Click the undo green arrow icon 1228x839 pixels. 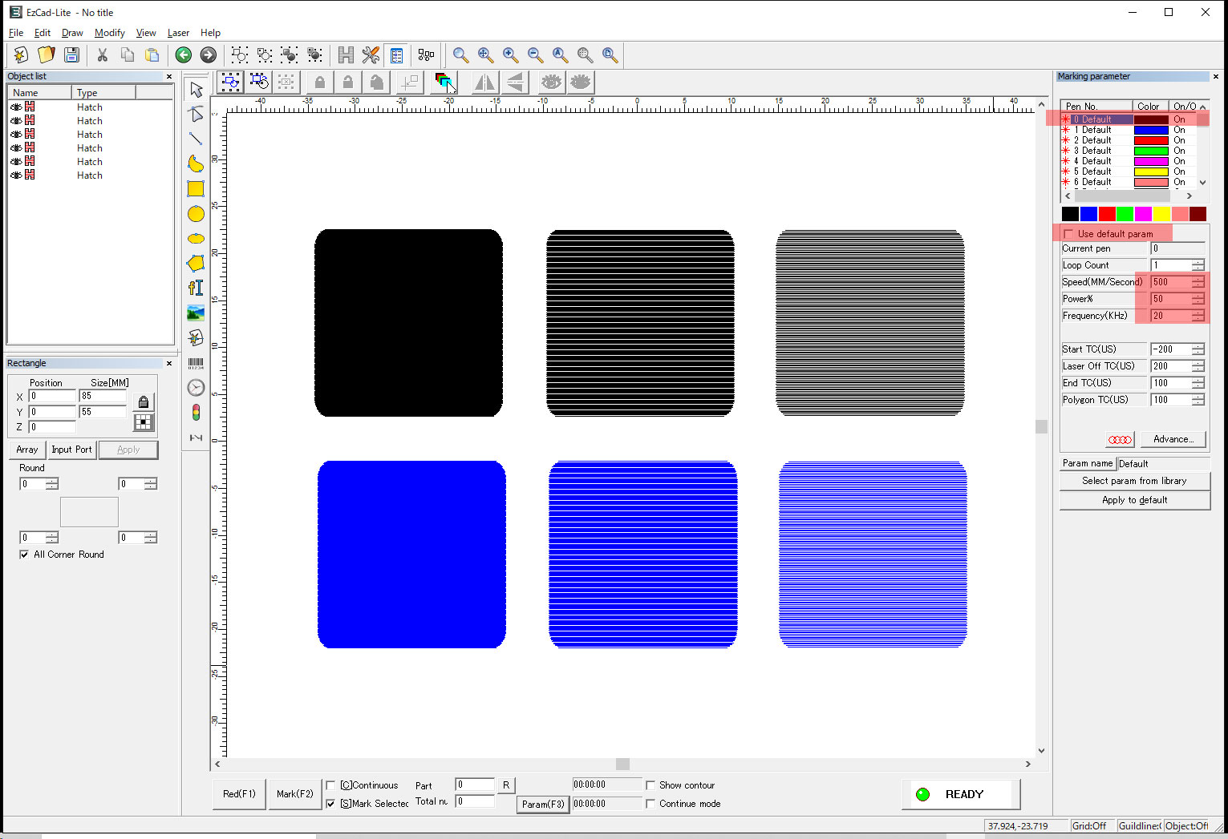point(184,55)
